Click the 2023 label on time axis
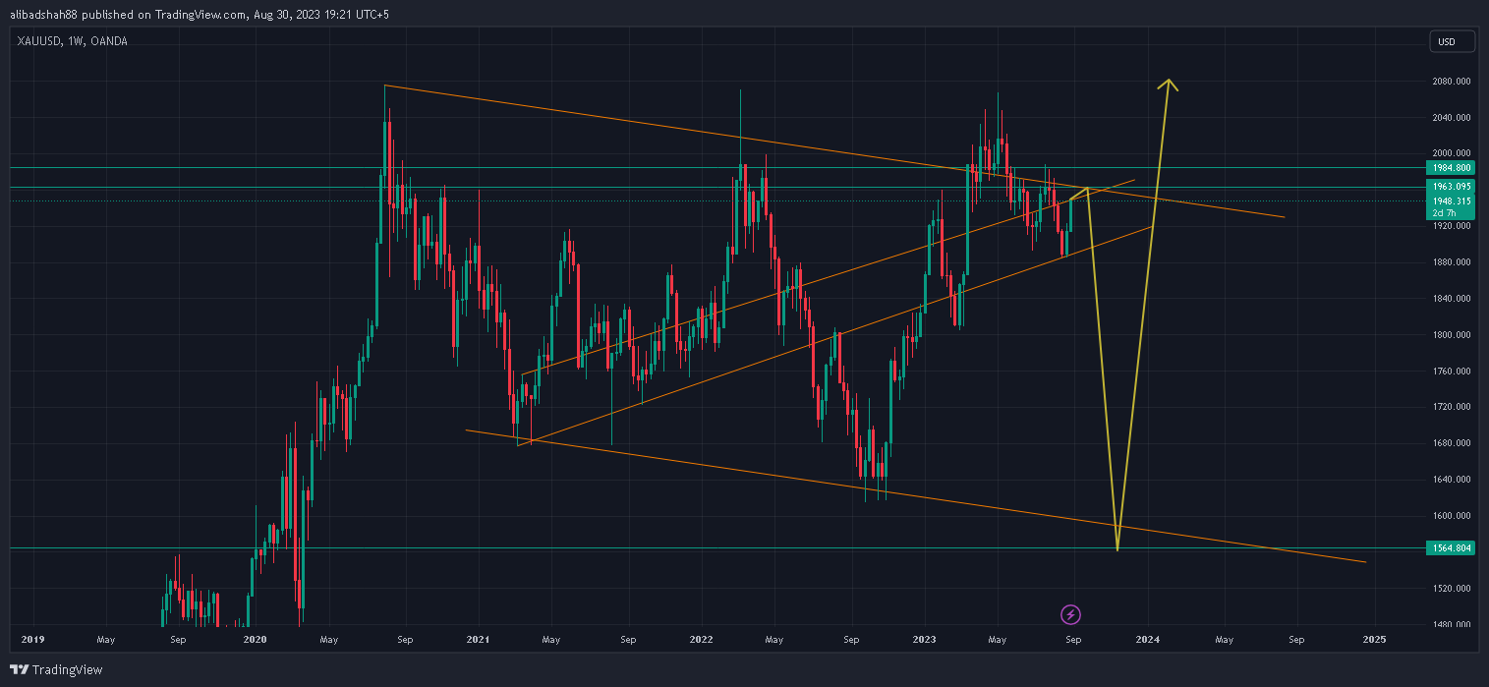 (x=925, y=640)
